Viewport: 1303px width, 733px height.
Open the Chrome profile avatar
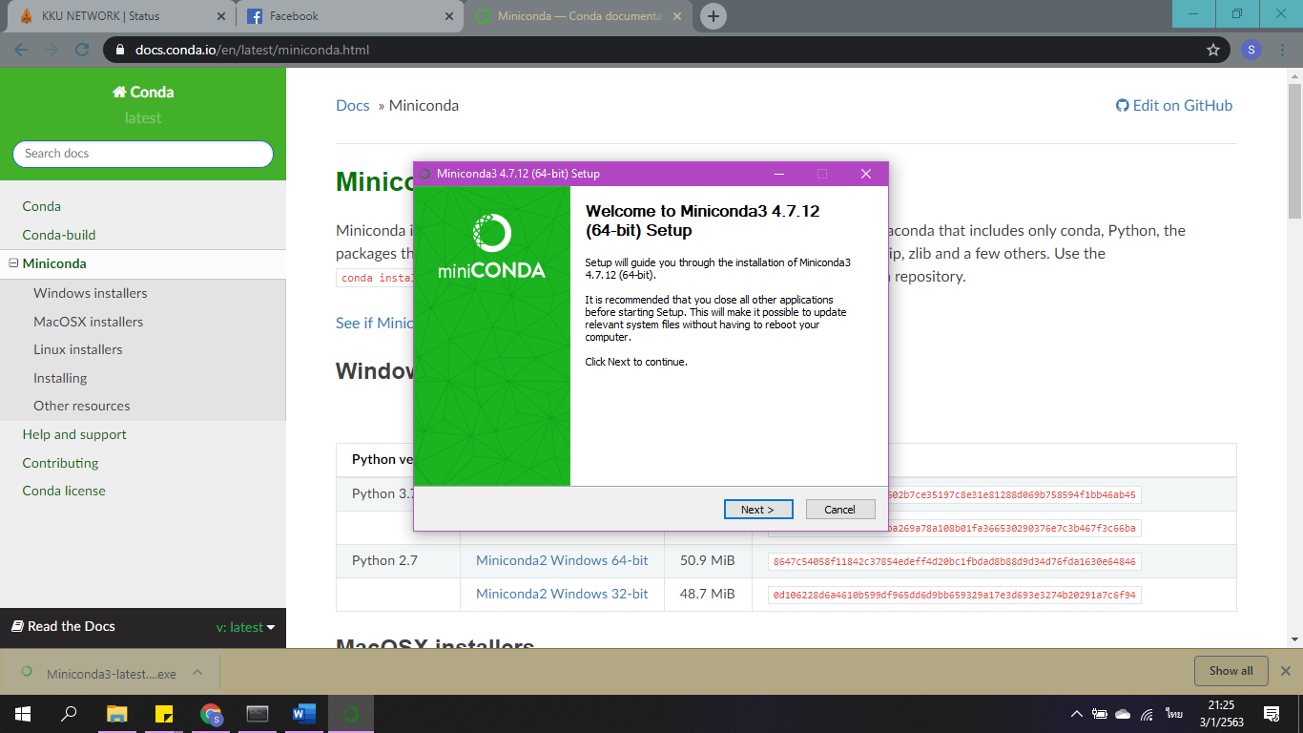(x=1251, y=50)
